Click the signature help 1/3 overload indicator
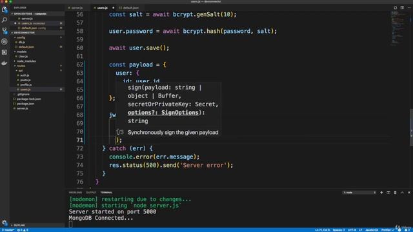The width and height of the screenshot is (413, 232). [x=120, y=132]
